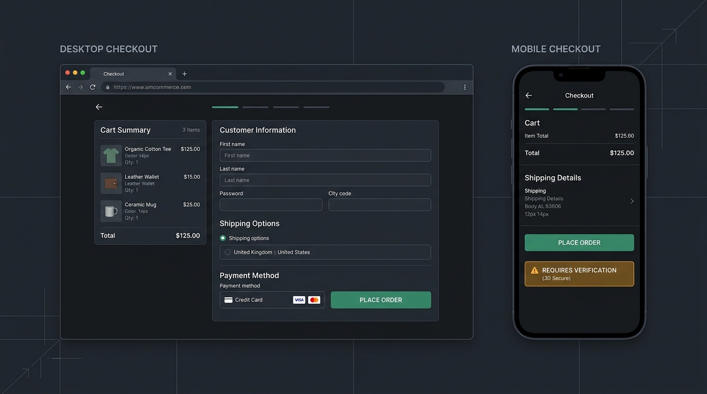
Task: Click Cart Summary heading
Action: 125,130
